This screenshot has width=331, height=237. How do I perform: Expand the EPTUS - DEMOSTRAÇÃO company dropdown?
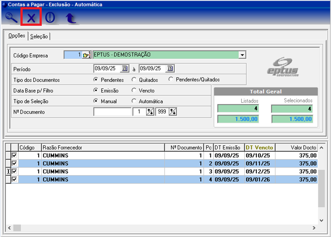tap(242, 55)
